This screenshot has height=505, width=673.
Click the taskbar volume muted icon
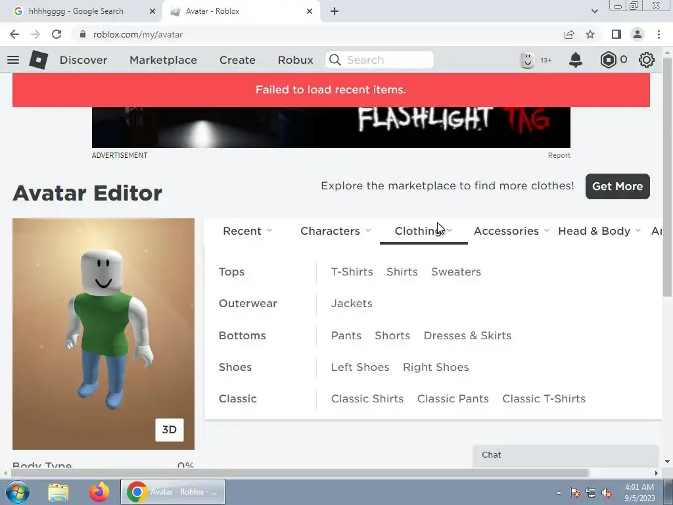click(x=607, y=493)
